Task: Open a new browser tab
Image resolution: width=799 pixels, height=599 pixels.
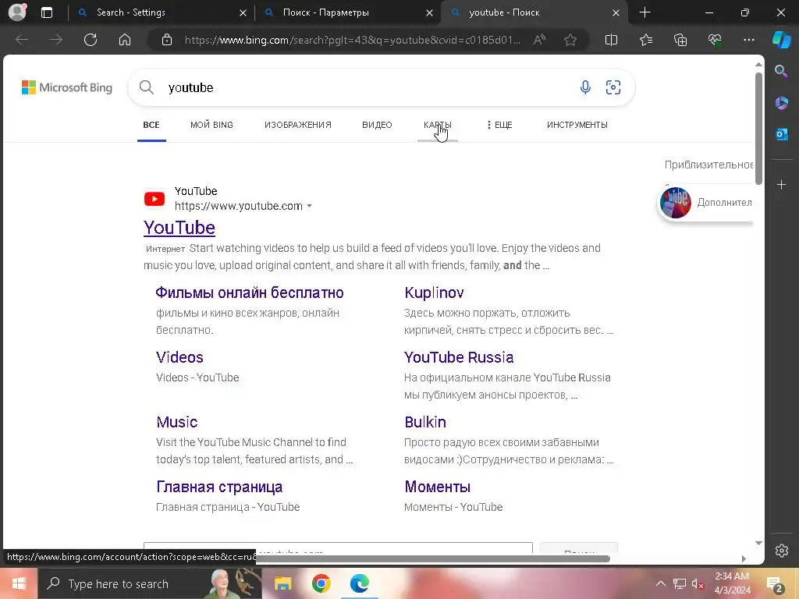Action: click(645, 12)
